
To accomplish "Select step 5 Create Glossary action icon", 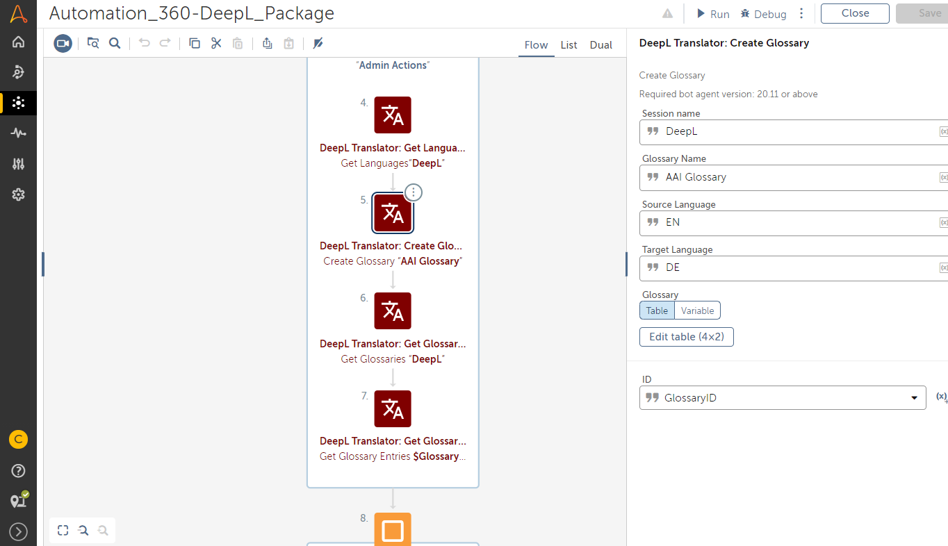I will (393, 213).
